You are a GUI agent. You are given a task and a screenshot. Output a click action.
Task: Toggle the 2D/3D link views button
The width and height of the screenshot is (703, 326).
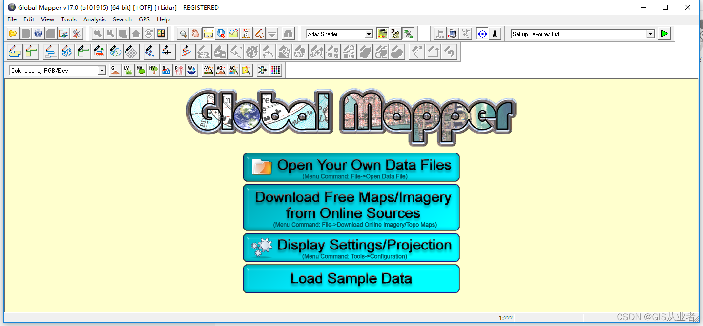point(408,34)
